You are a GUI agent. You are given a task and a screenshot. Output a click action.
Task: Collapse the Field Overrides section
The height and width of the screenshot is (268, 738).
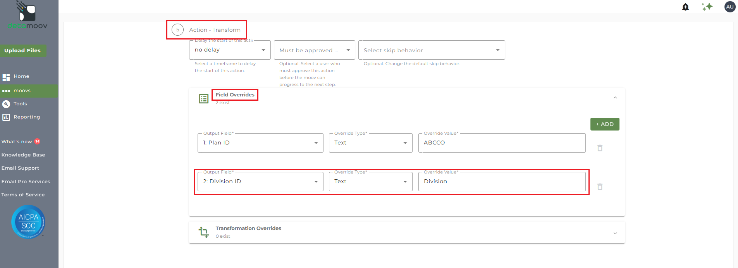point(615,98)
